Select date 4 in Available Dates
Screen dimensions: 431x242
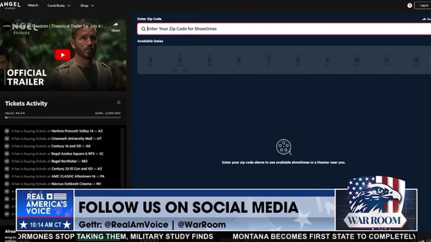[x=180, y=61]
